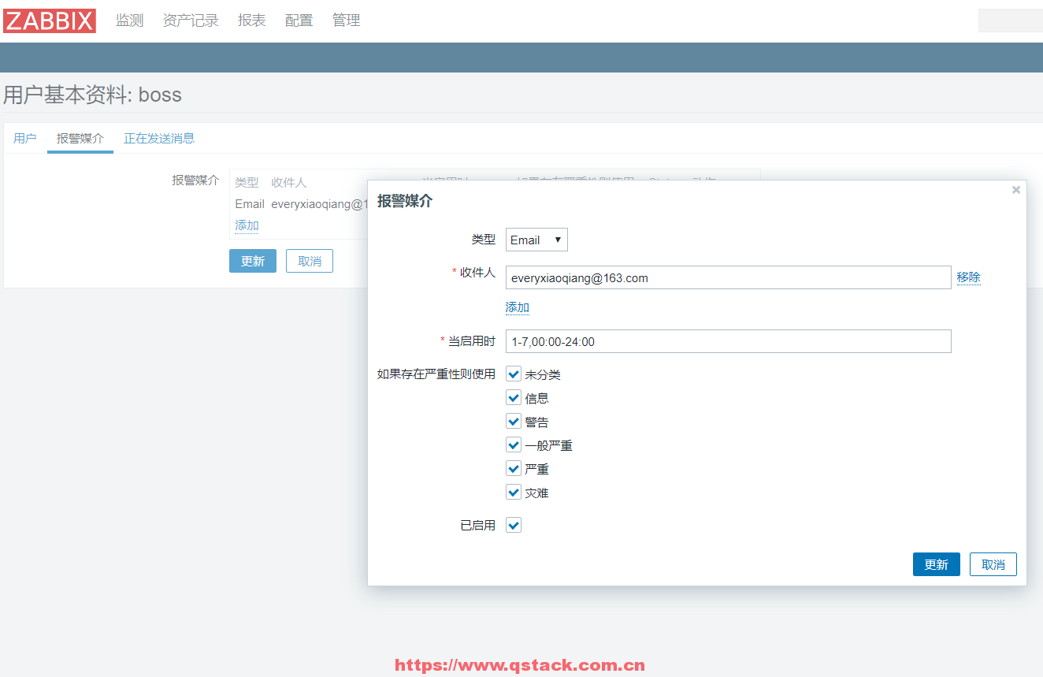Toggle the 未分类 severity checkbox

click(x=514, y=374)
